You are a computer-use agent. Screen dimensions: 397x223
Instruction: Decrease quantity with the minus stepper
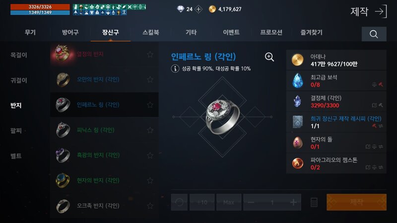coord(251,202)
